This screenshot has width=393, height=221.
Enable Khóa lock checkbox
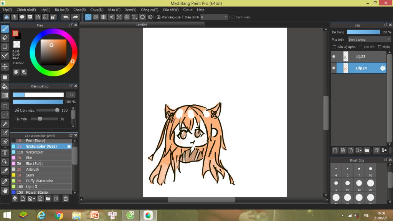coord(380,47)
